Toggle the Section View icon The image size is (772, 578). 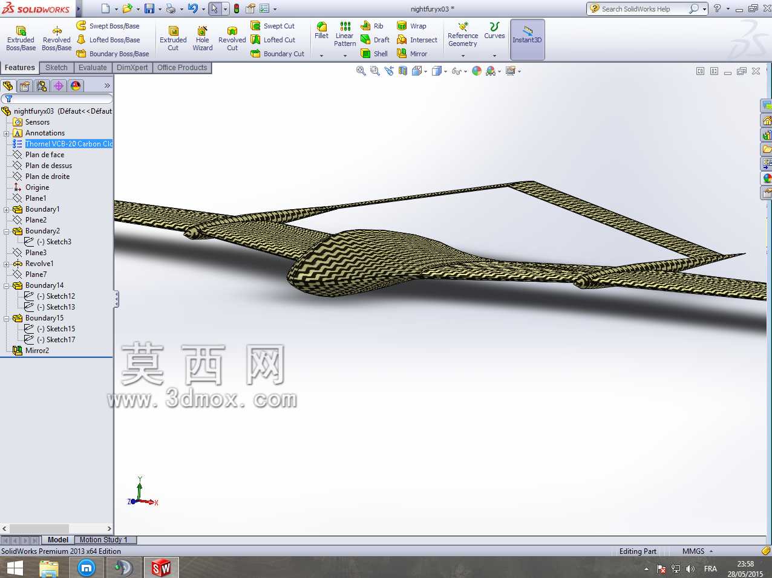[402, 71]
